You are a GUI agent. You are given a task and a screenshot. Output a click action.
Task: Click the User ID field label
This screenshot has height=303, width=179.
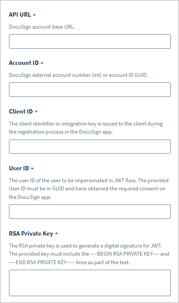coord(19,168)
